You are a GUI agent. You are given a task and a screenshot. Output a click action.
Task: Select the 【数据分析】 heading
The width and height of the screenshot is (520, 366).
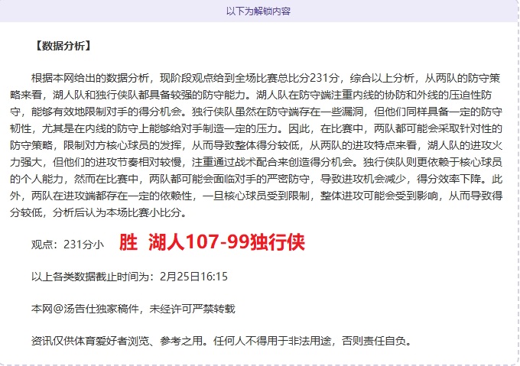pos(63,46)
